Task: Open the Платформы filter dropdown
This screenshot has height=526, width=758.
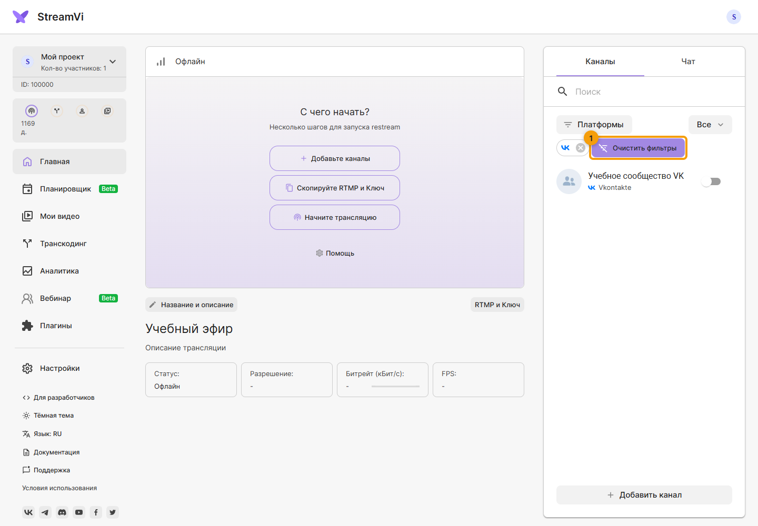Action: click(x=594, y=125)
